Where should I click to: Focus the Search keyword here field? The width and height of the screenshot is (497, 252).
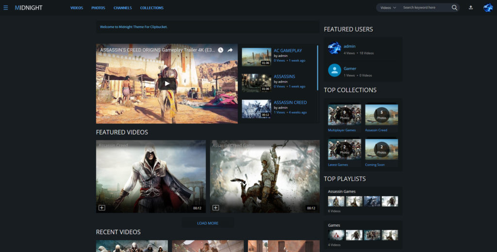(425, 8)
